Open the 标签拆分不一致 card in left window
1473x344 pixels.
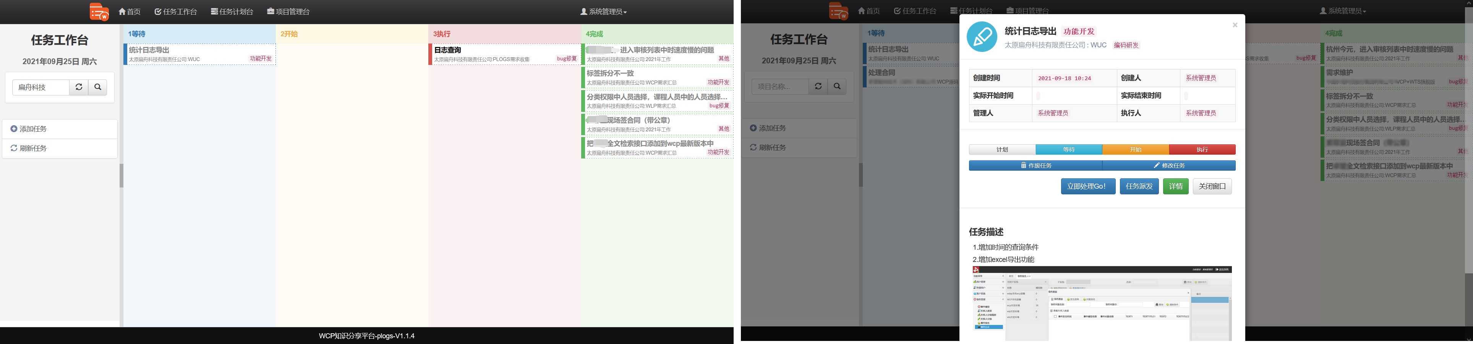(658, 78)
